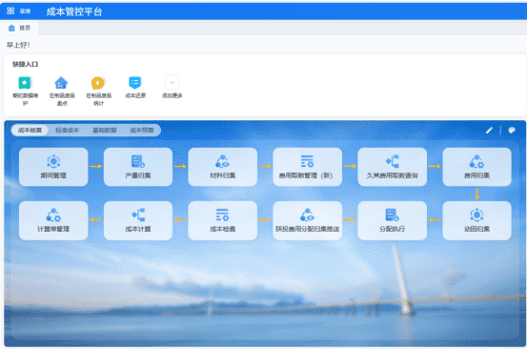The height and width of the screenshot is (349, 527).
Task: Click the pencil edit icon
Action: click(490, 130)
